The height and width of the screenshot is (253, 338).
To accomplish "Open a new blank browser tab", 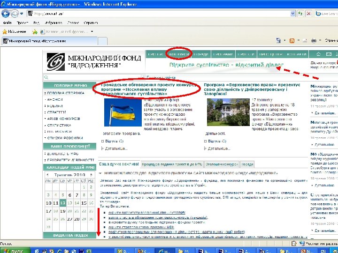I will click(103, 41).
